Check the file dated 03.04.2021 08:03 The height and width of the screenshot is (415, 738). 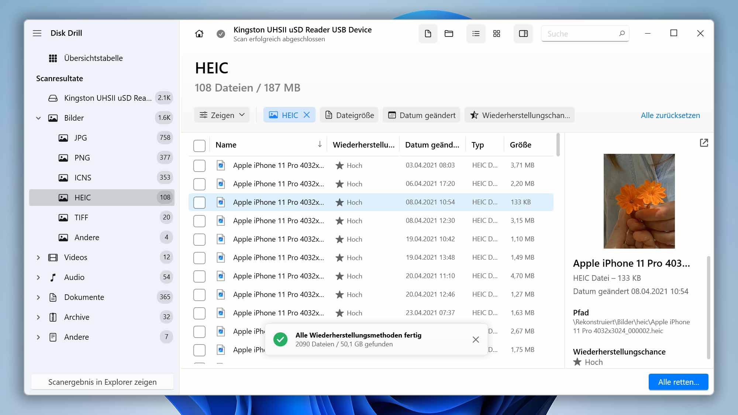[x=199, y=166]
